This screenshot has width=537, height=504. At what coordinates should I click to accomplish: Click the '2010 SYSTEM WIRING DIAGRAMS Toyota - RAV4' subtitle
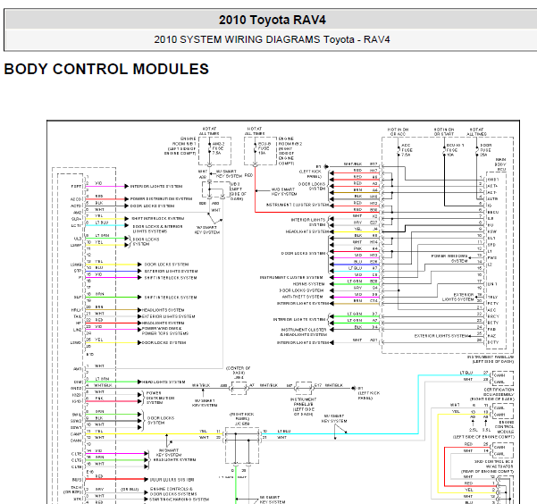click(272, 39)
